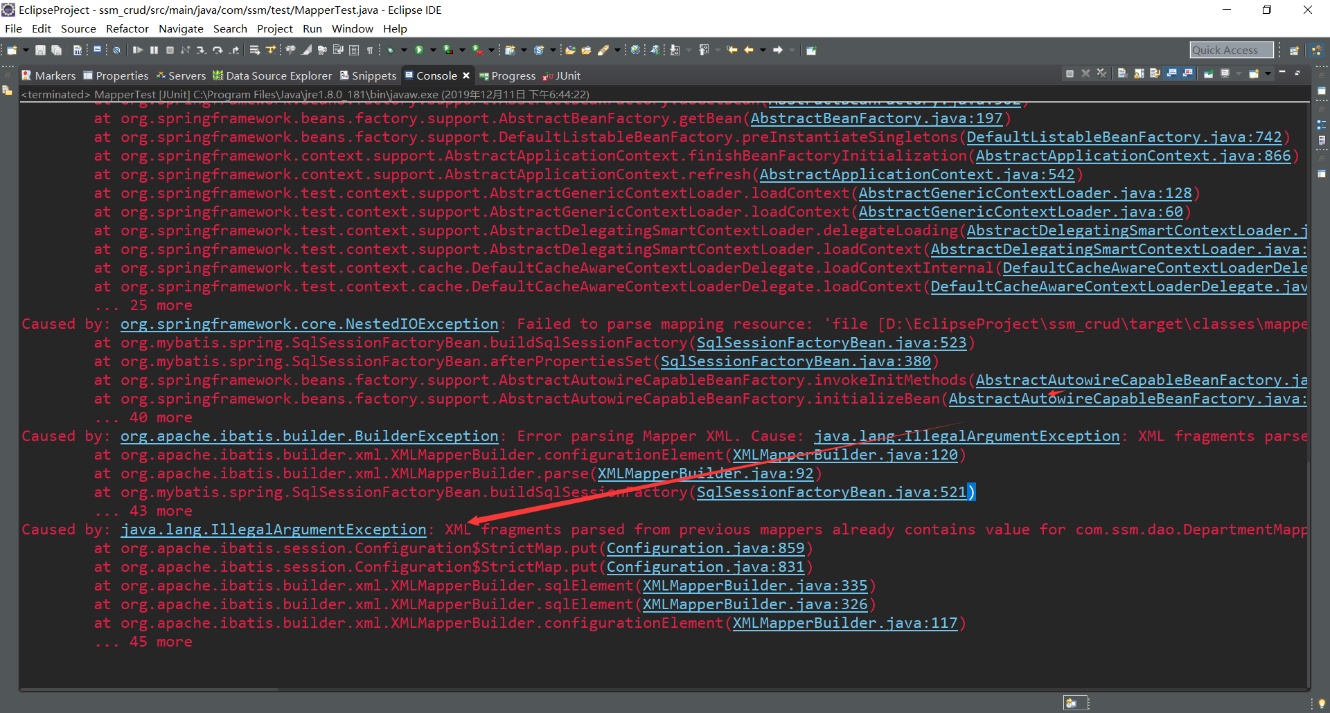Viewport: 1330px width, 713px height.
Task: Switch to the Servers tab
Action: point(181,75)
